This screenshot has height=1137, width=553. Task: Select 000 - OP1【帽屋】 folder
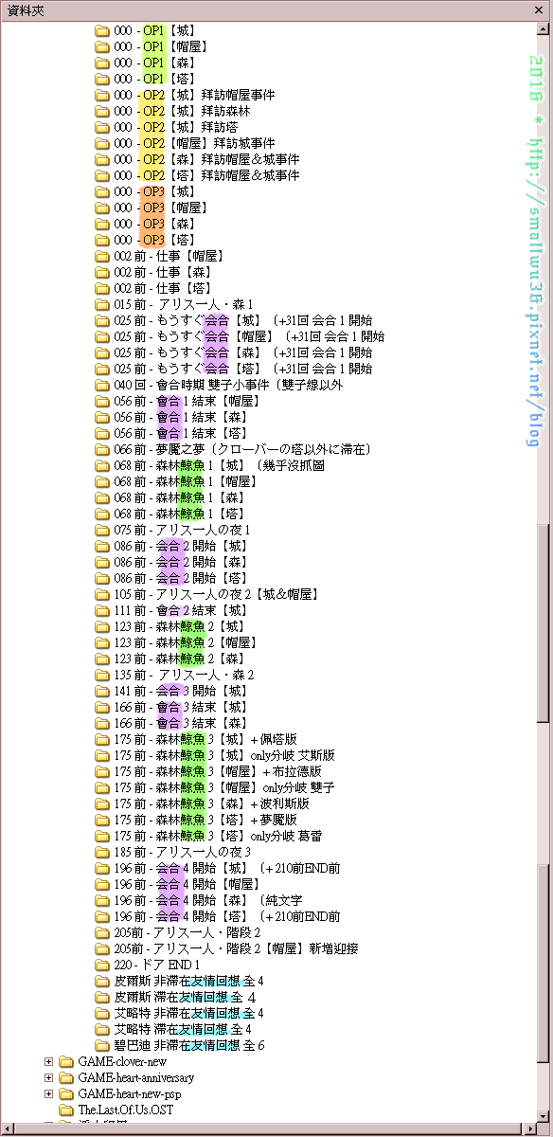[161, 46]
